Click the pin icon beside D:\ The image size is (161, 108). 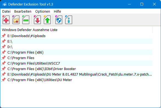tap(4, 47)
